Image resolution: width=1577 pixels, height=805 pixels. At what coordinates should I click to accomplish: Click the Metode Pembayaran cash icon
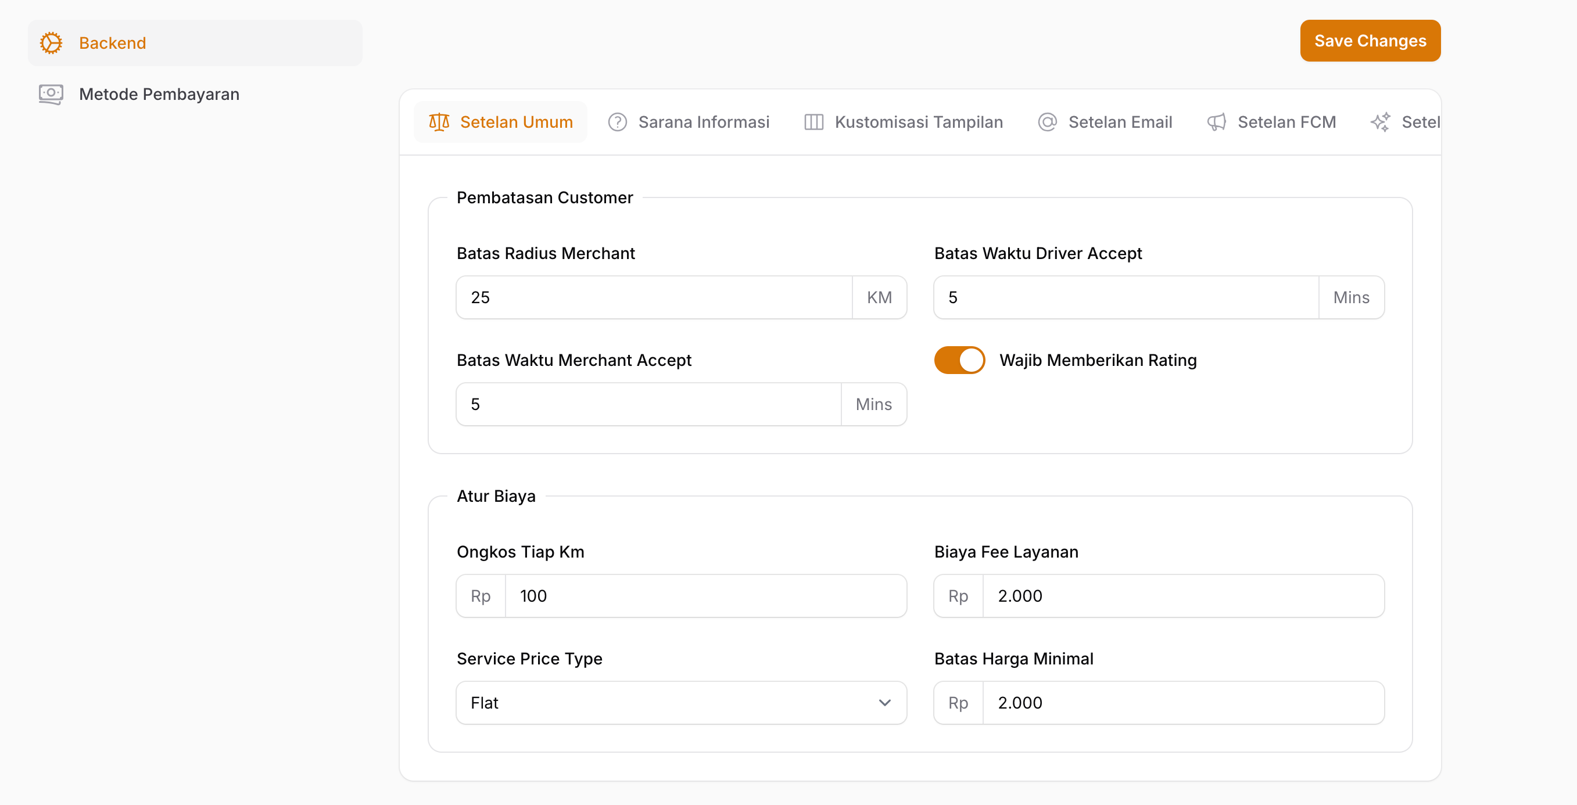pyautogui.click(x=51, y=94)
